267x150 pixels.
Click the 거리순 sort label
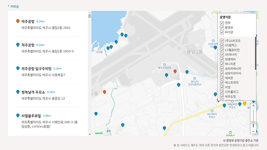pyautogui.click(x=14, y=7)
